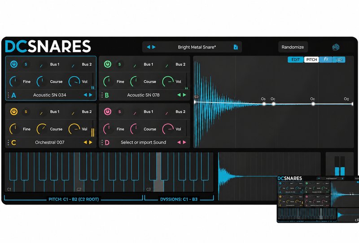Click the C1 piano key
359x243 pixels.
point(9,185)
